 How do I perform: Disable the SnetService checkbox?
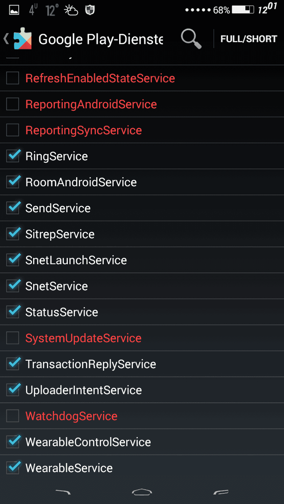click(x=13, y=286)
